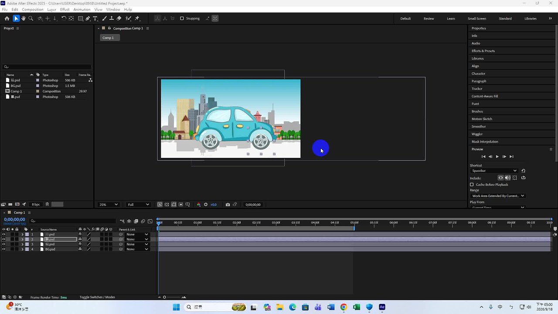Open the Composition menu
The height and width of the screenshot is (314, 558).
(x=32, y=9)
